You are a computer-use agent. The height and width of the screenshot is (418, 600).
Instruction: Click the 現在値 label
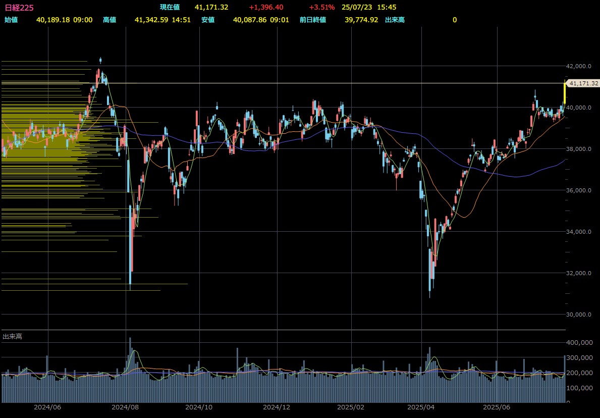[170, 7]
